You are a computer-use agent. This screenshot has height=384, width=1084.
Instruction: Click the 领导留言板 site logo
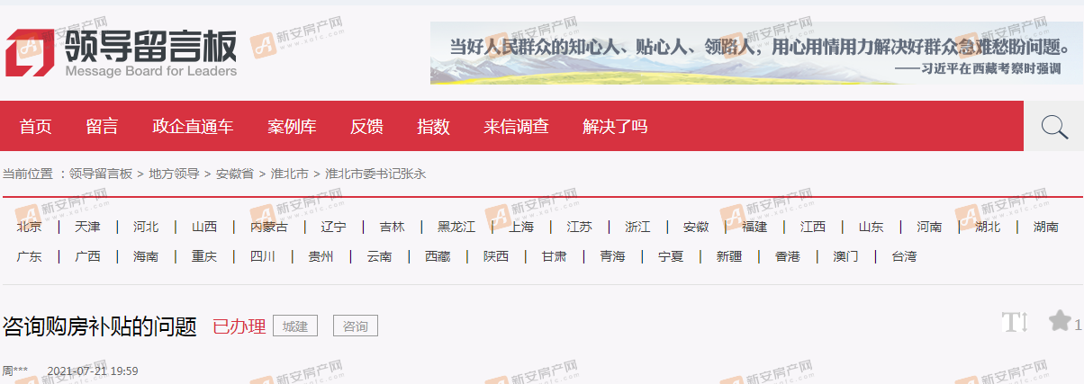121,53
